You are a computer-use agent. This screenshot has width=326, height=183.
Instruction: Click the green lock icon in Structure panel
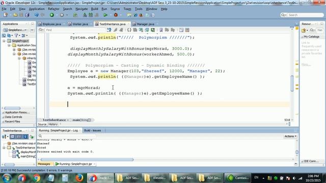(32, 137)
